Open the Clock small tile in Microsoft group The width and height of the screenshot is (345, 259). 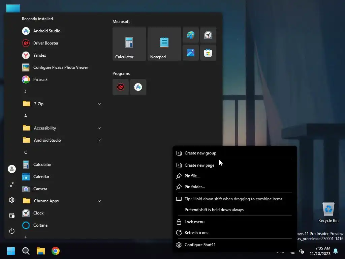[208, 35]
